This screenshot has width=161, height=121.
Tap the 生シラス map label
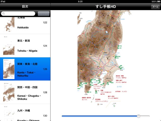pyautogui.click(x=85, y=100)
